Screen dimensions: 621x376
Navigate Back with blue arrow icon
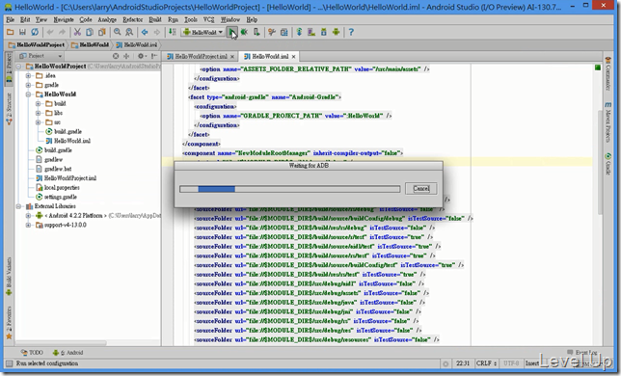coord(145,32)
